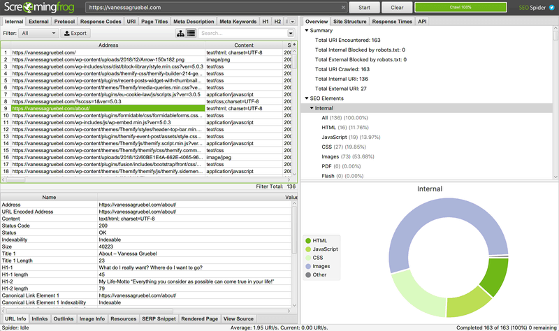Open the Resources bottom tab

[x=124, y=318]
